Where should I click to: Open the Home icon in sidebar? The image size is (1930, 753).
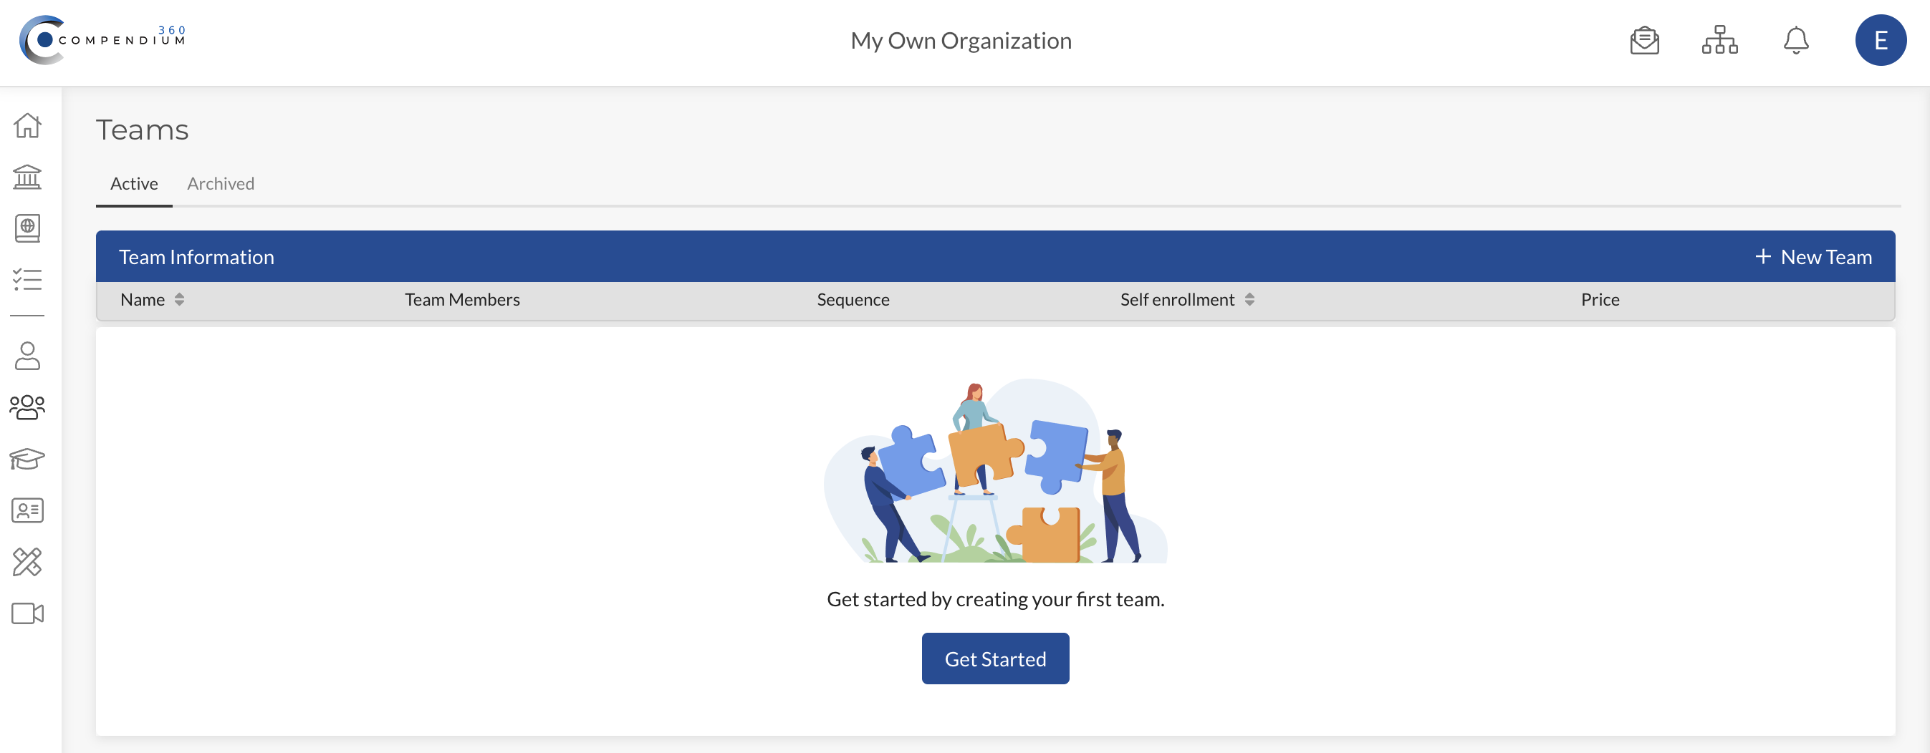(28, 125)
